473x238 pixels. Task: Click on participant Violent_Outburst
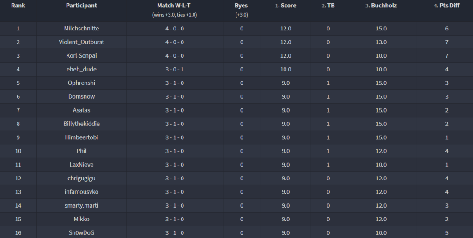(x=81, y=42)
